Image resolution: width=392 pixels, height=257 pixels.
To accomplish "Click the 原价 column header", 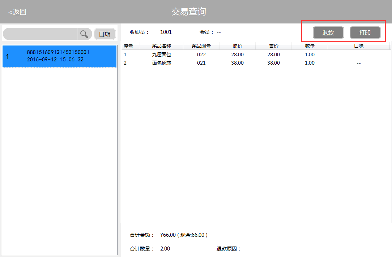I will 237,46.
